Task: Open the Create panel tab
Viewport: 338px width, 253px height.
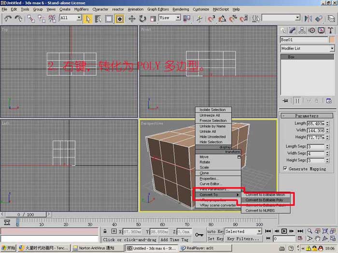Action: coord(283,30)
